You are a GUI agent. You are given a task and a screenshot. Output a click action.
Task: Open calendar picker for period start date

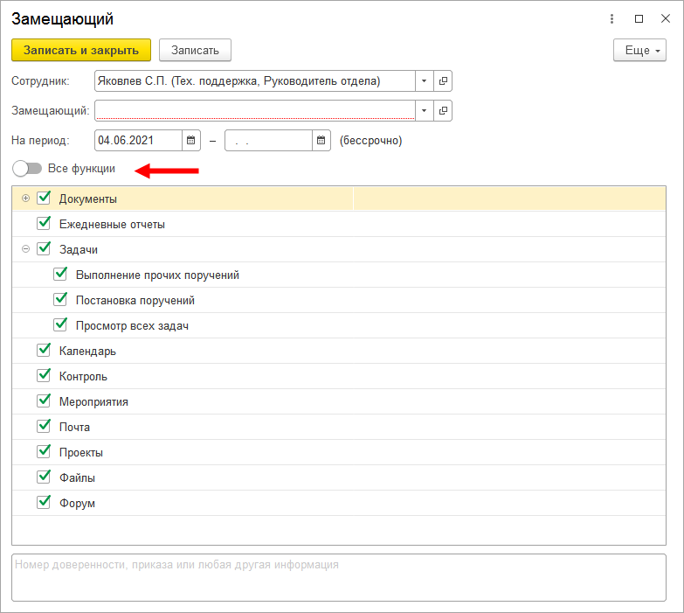(x=191, y=140)
